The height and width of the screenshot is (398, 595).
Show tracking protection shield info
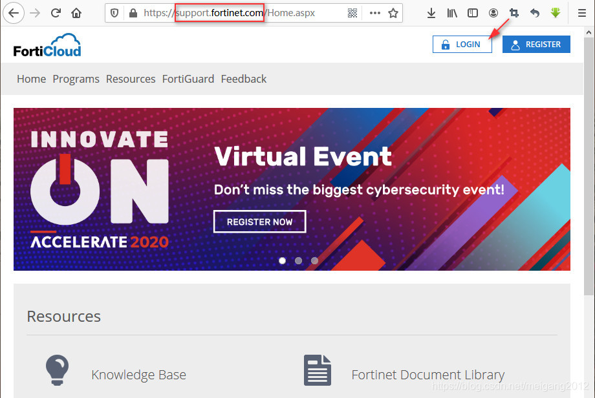(114, 14)
